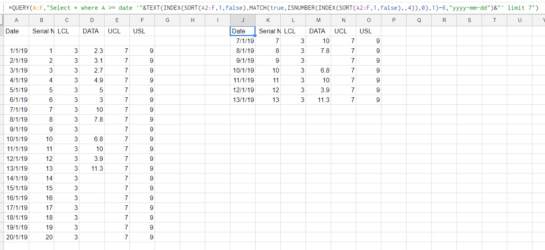Click the "Date" cell in column A
The image size is (545, 250).
[x=17, y=31]
